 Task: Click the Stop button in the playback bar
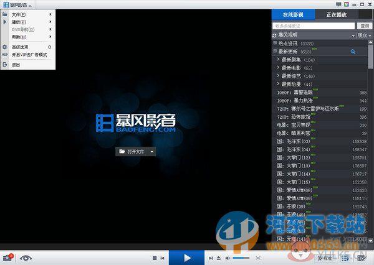(155, 258)
